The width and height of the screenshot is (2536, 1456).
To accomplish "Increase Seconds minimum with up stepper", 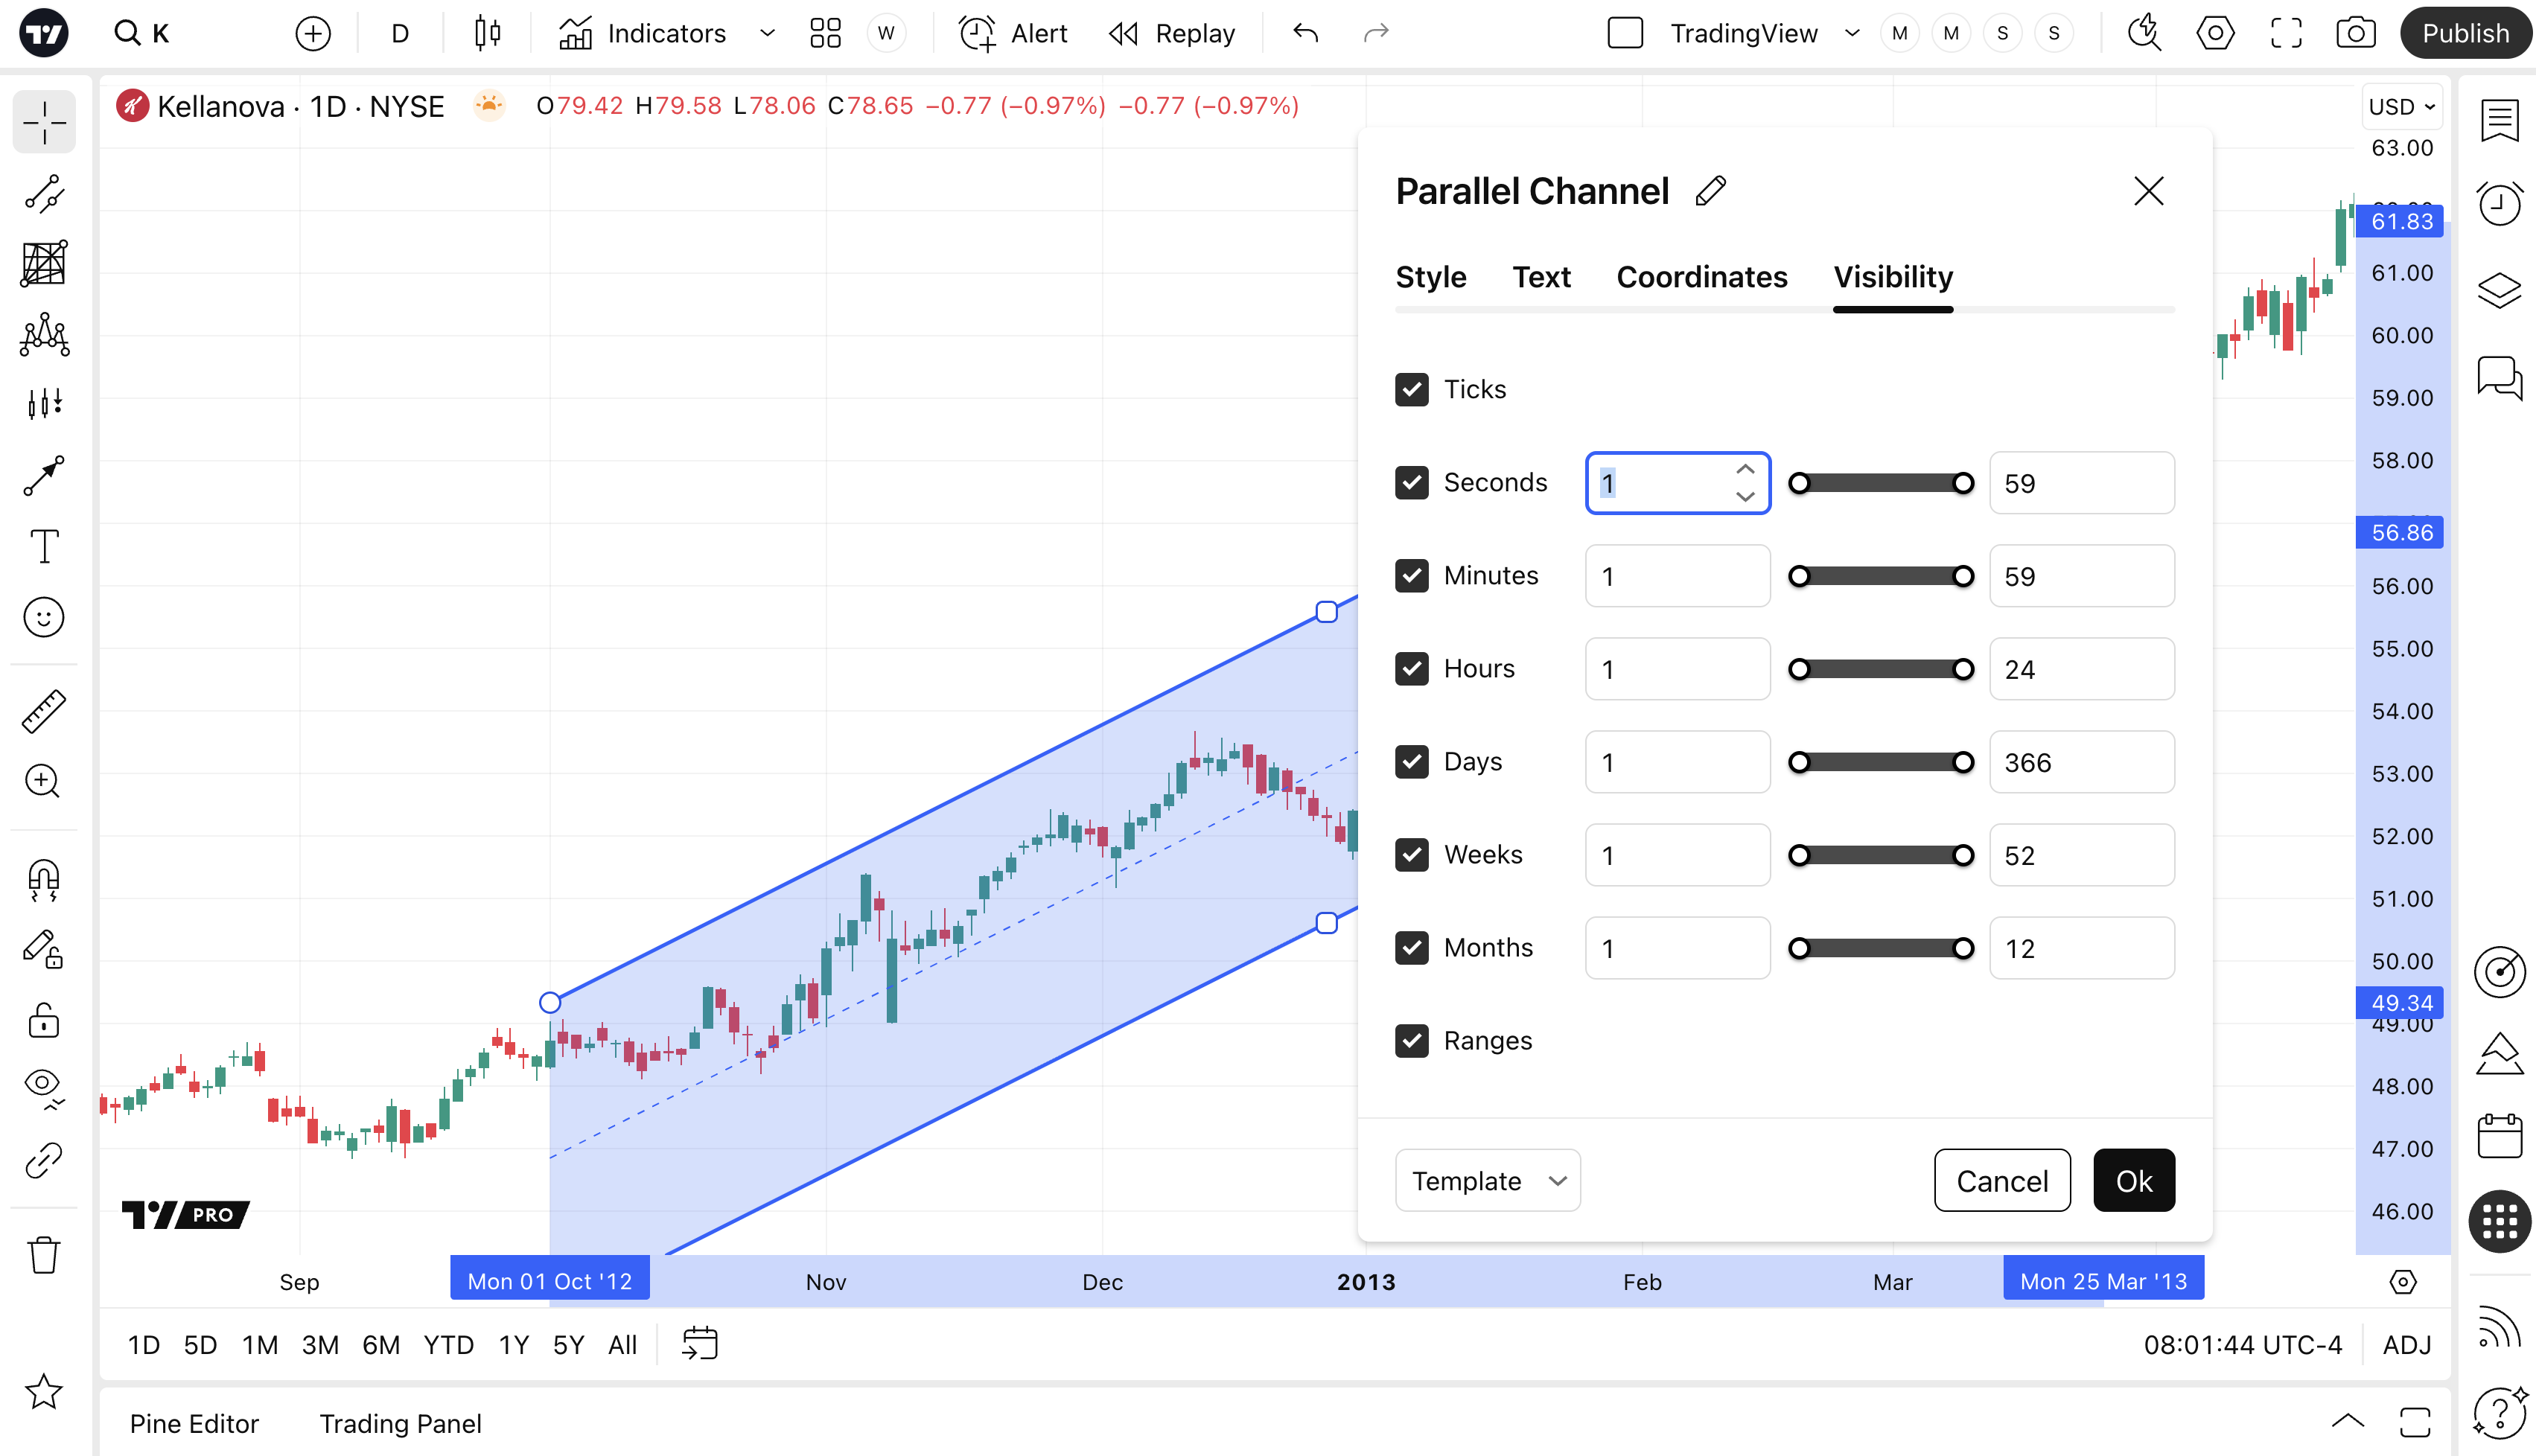I will click(x=1745, y=469).
